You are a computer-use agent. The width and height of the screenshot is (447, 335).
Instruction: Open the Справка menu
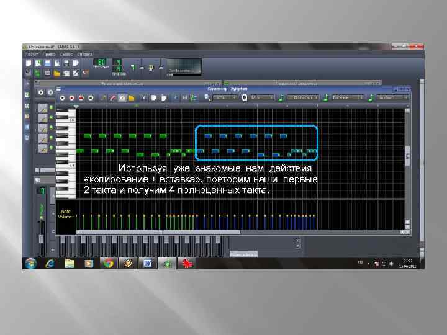84,54
